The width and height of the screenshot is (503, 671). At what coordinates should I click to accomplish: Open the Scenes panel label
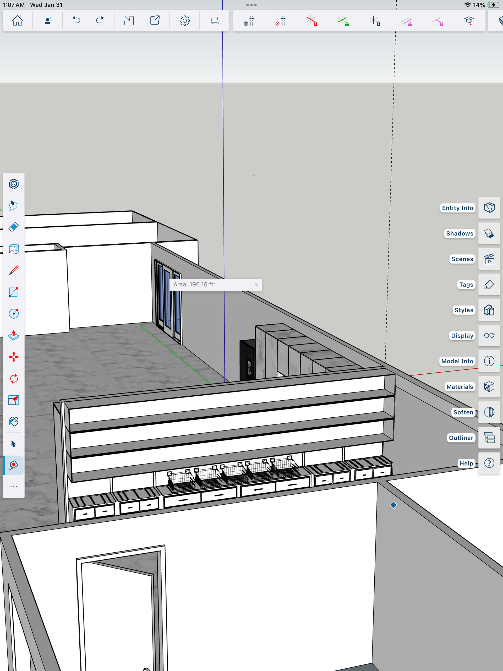coord(462,259)
